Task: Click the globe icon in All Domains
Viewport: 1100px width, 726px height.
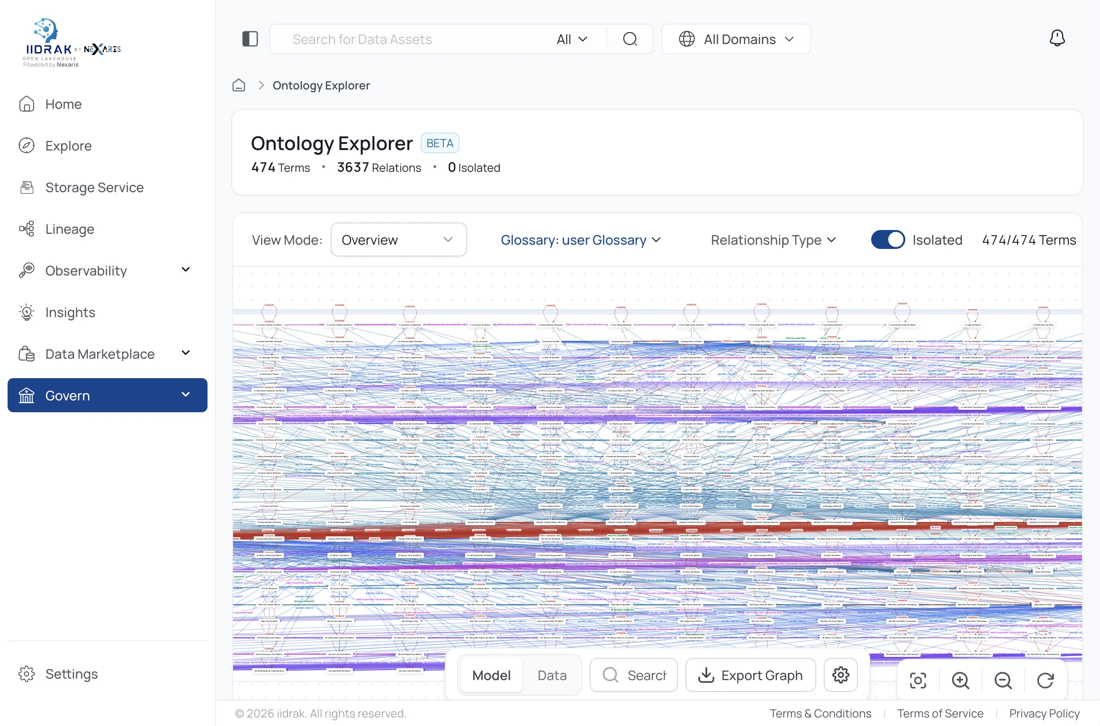Action: tap(687, 39)
